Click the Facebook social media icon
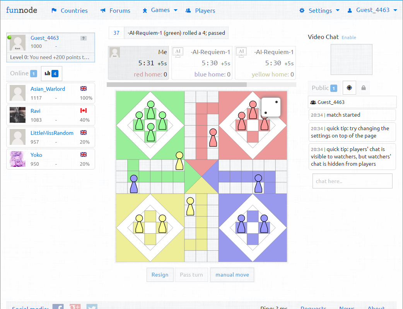 point(58,306)
